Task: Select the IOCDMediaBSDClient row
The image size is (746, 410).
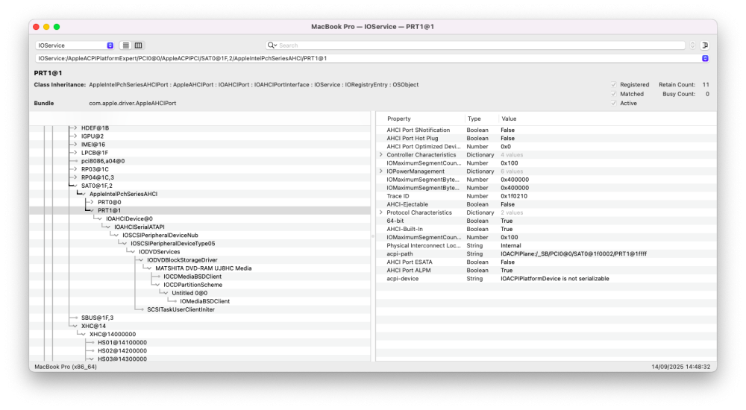Action: tap(200, 277)
